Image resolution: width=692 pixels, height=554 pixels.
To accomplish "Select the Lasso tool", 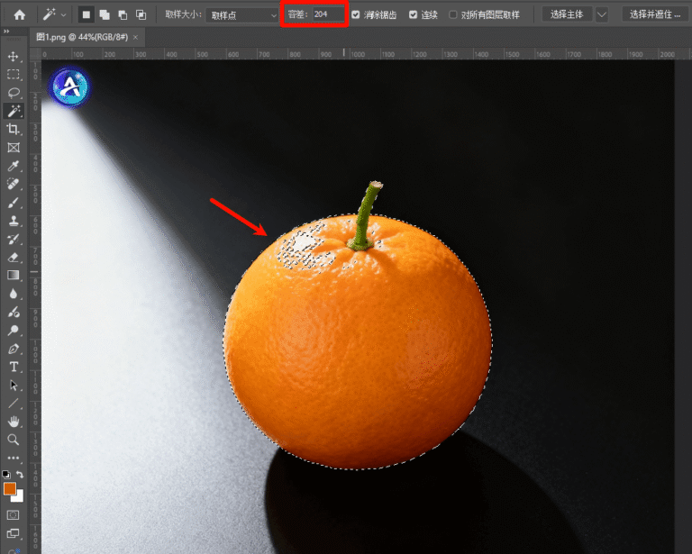I will pyautogui.click(x=14, y=93).
